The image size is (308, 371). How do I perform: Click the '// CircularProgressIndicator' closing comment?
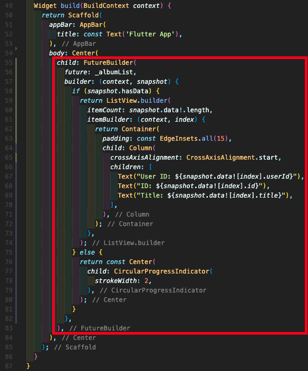coord(153,290)
